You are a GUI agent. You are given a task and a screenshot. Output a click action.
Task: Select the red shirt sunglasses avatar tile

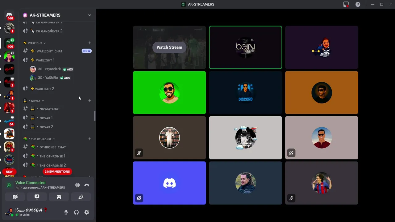click(x=322, y=138)
